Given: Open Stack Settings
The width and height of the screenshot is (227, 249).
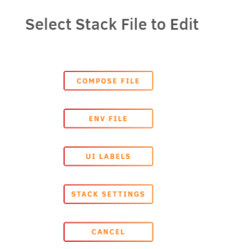Looking at the screenshot, I should click(x=108, y=194).
